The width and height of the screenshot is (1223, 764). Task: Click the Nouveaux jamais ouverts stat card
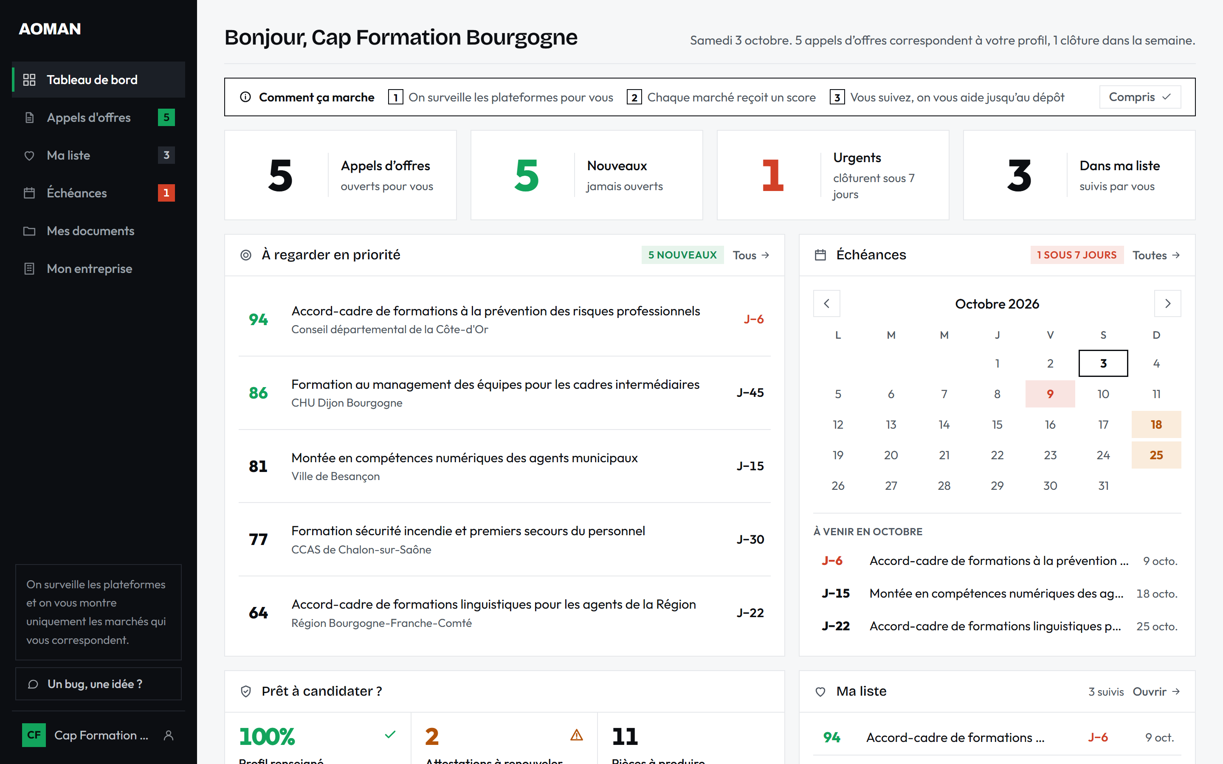pyautogui.click(x=587, y=175)
